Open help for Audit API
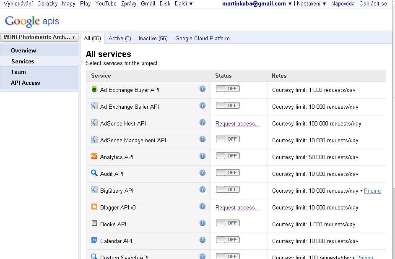The width and height of the screenshot is (395, 259). (x=203, y=173)
